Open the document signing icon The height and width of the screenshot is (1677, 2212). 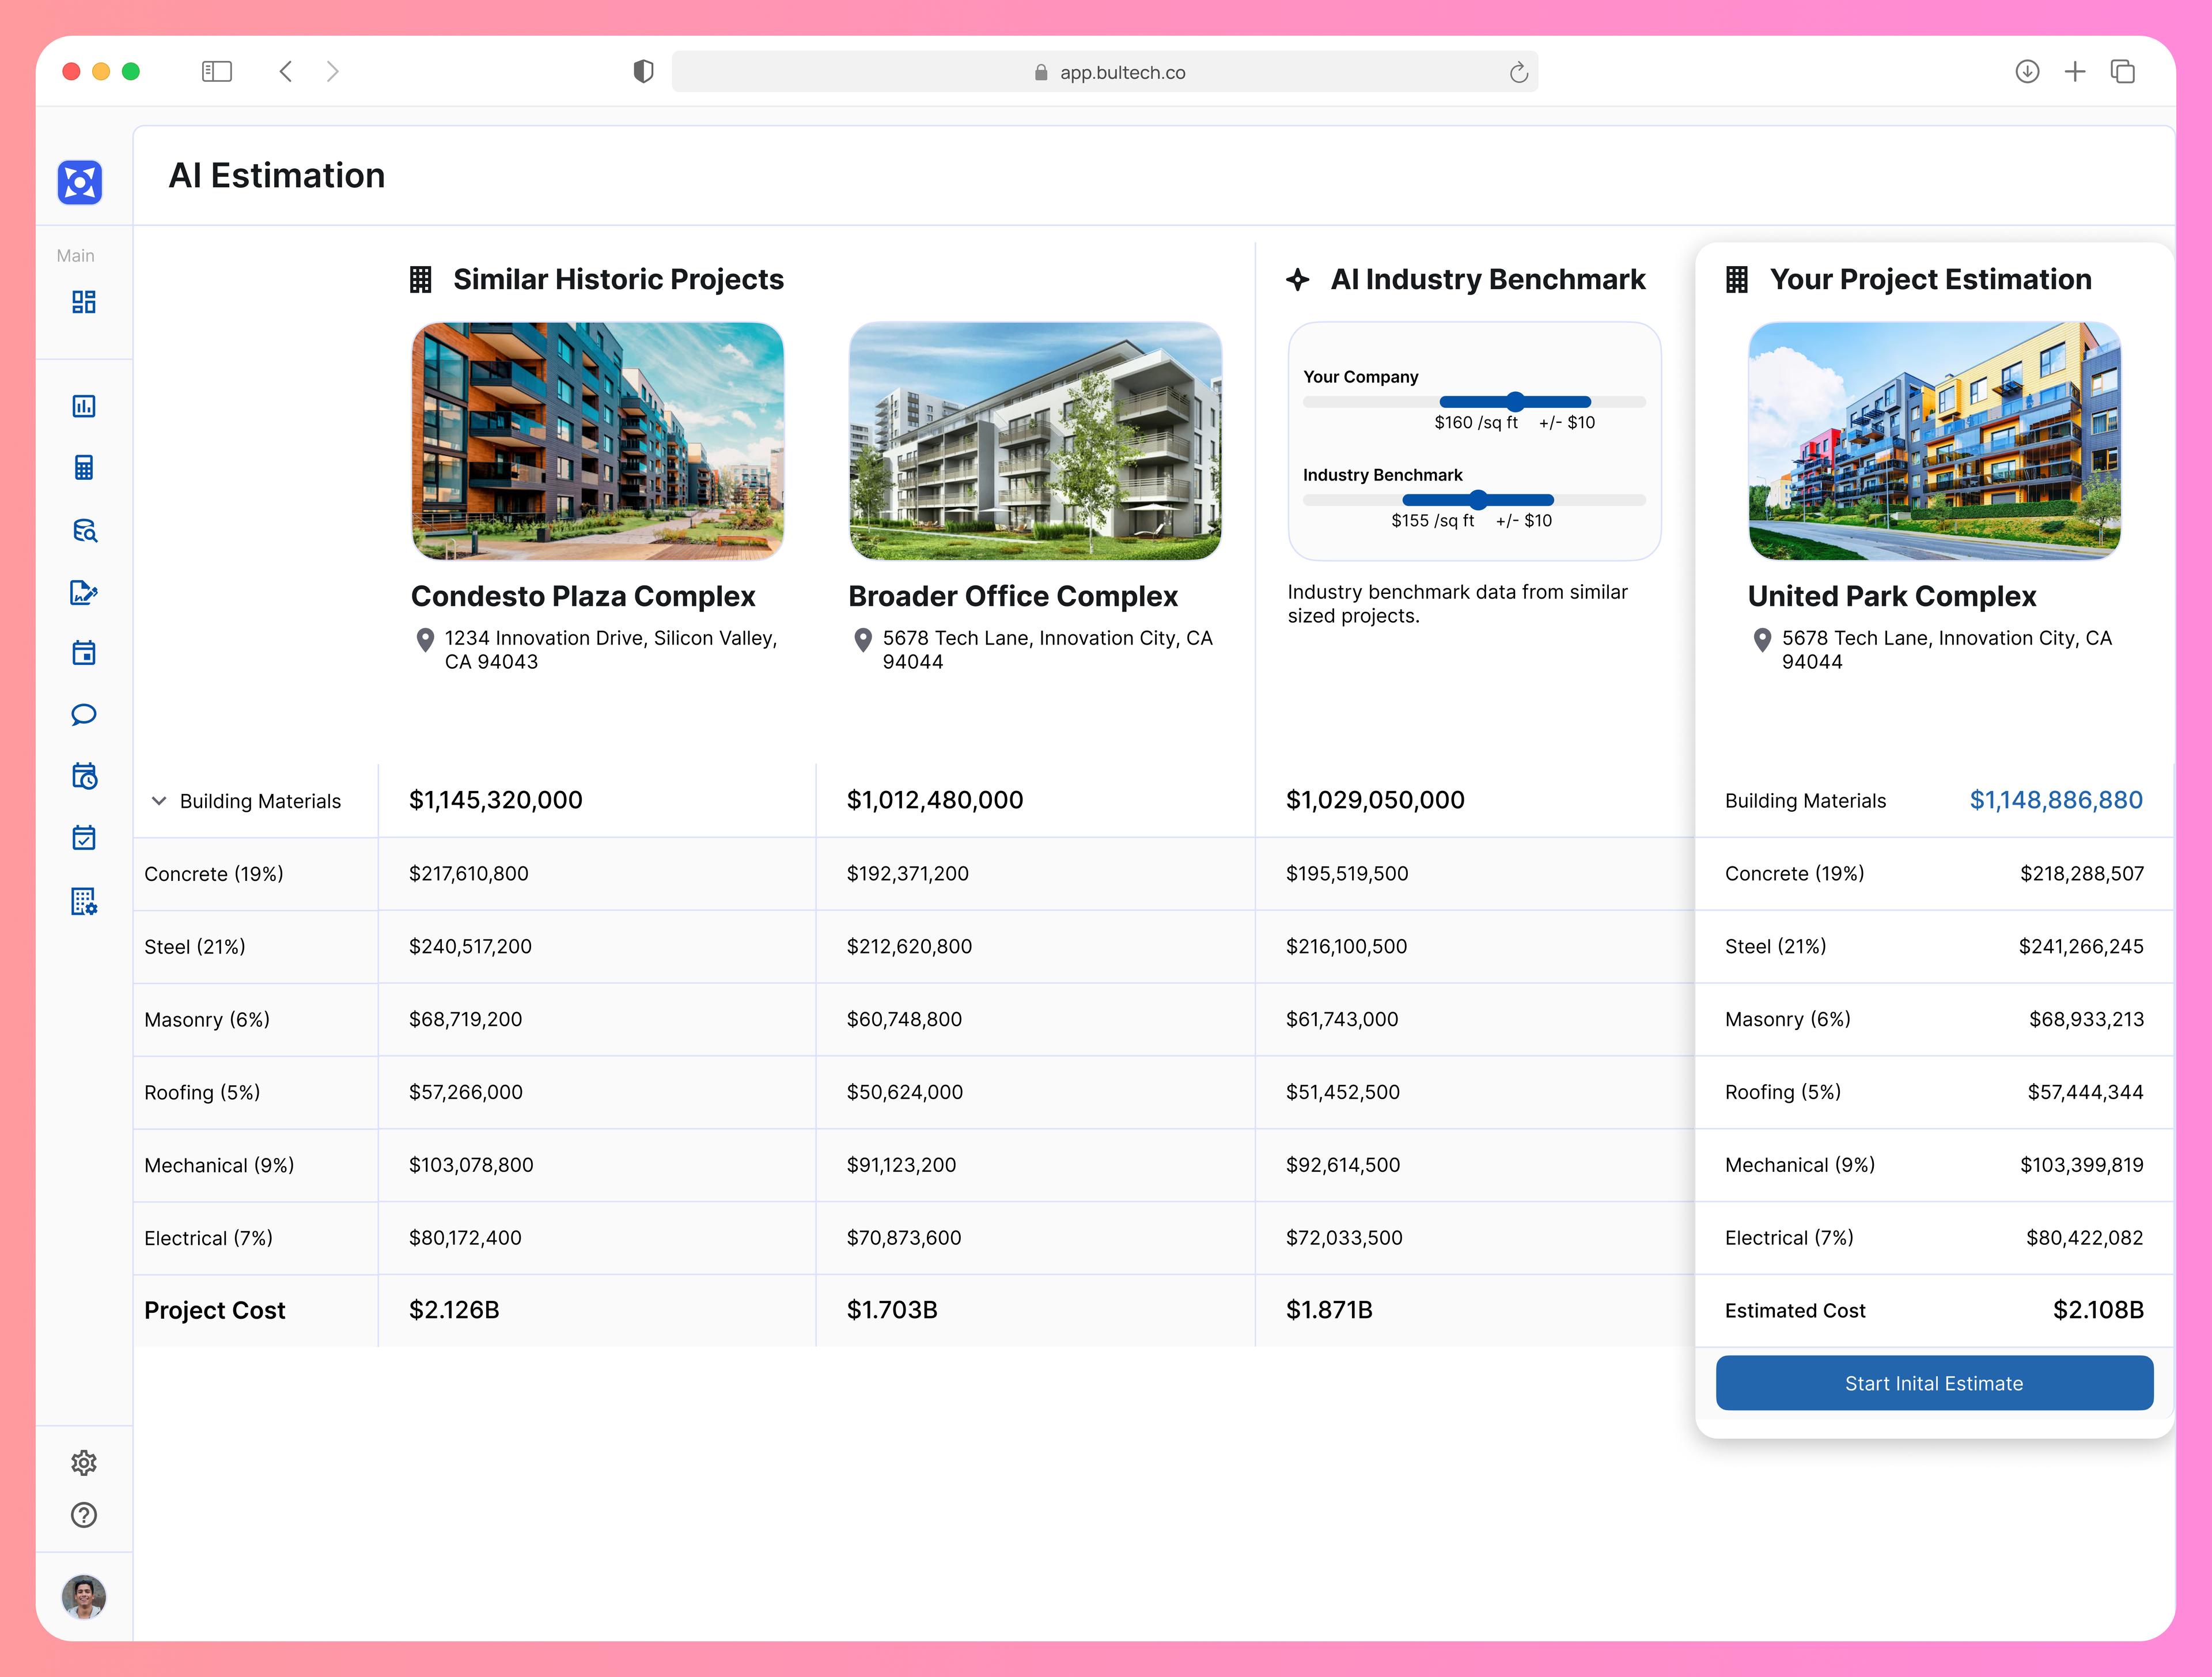(x=85, y=592)
